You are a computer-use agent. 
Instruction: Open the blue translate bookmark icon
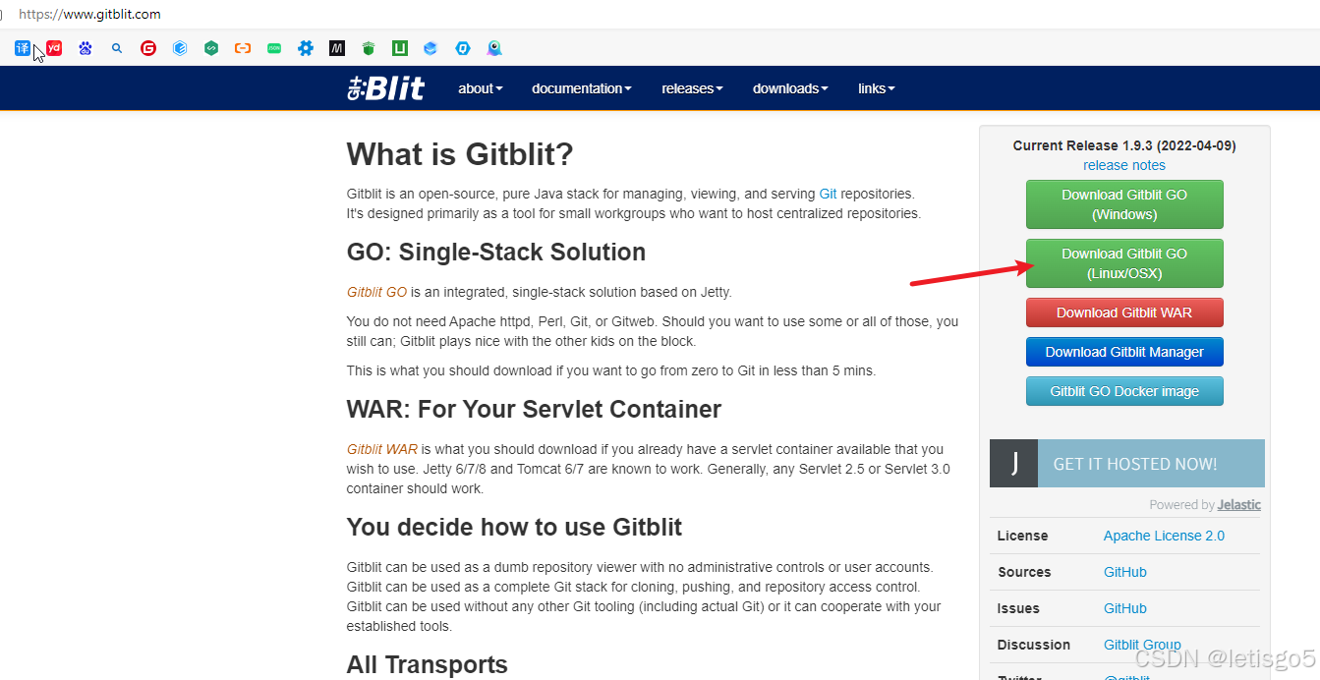pos(23,48)
